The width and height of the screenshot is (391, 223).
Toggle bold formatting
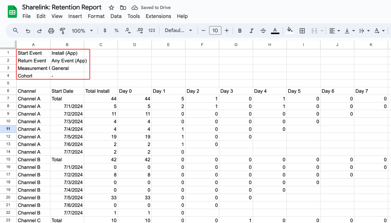pyautogui.click(x=240, y=31)
